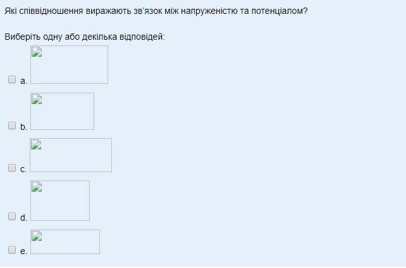Enable the checkbox for answer d
The width and height of the screenshot is (406, 268).
pos(12,216)
